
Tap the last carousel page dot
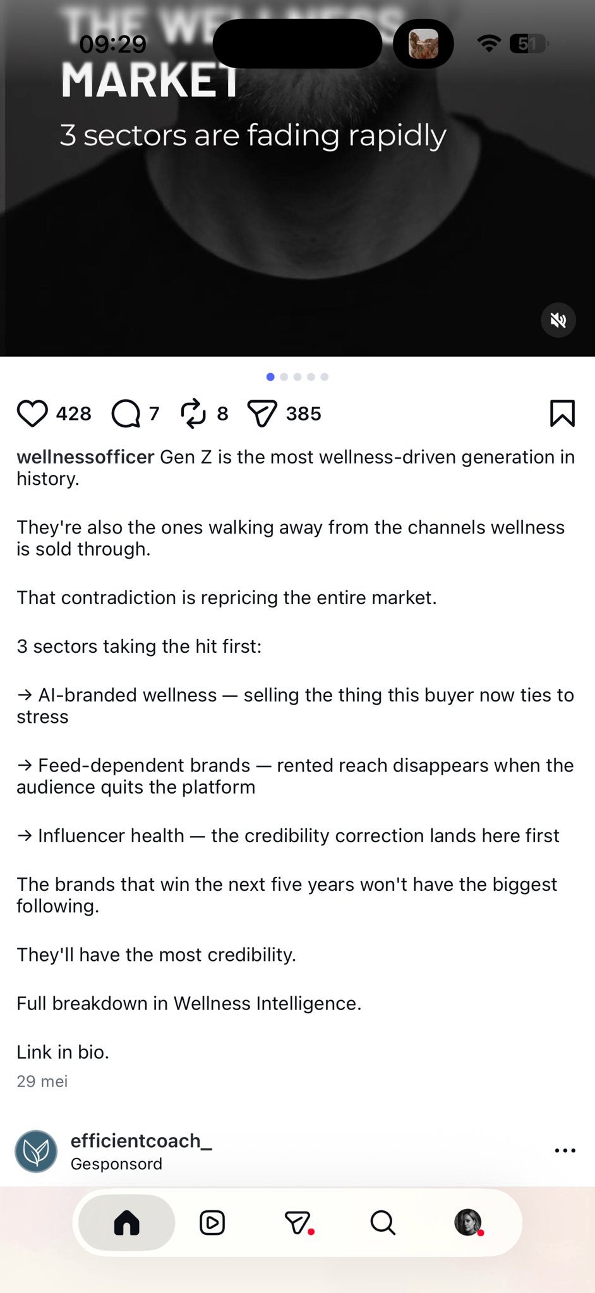[x=324, y=377]
